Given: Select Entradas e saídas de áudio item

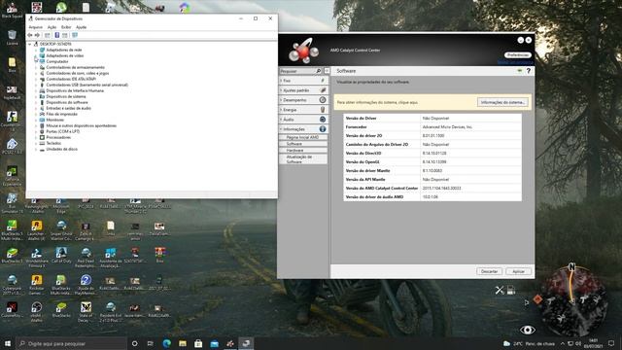Looking at the screenshot, I should click(x=68, y=108).
